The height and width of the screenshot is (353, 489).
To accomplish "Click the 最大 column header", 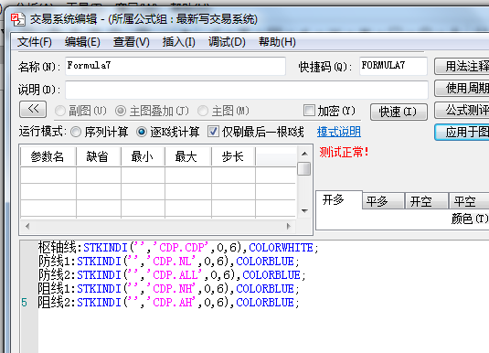I will [188, 156].
